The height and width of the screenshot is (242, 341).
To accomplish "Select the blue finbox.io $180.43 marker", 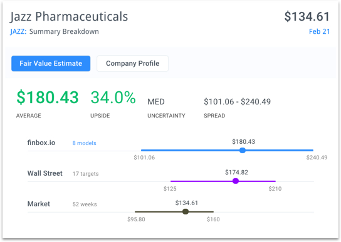I will pyautogui.click(x=243, y=150).
